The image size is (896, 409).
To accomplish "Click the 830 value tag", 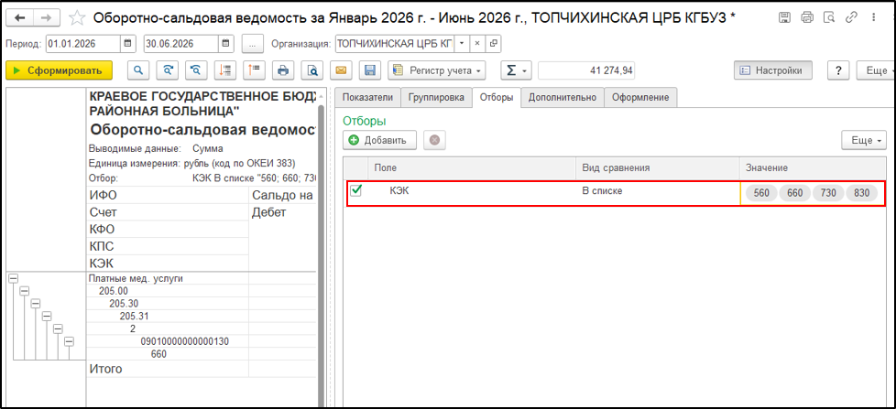I will 861,193.
